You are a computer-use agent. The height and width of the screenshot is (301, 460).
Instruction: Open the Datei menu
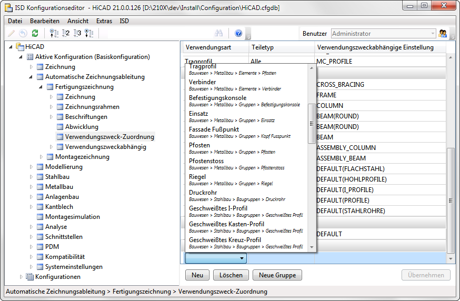[x=15, y=21]
